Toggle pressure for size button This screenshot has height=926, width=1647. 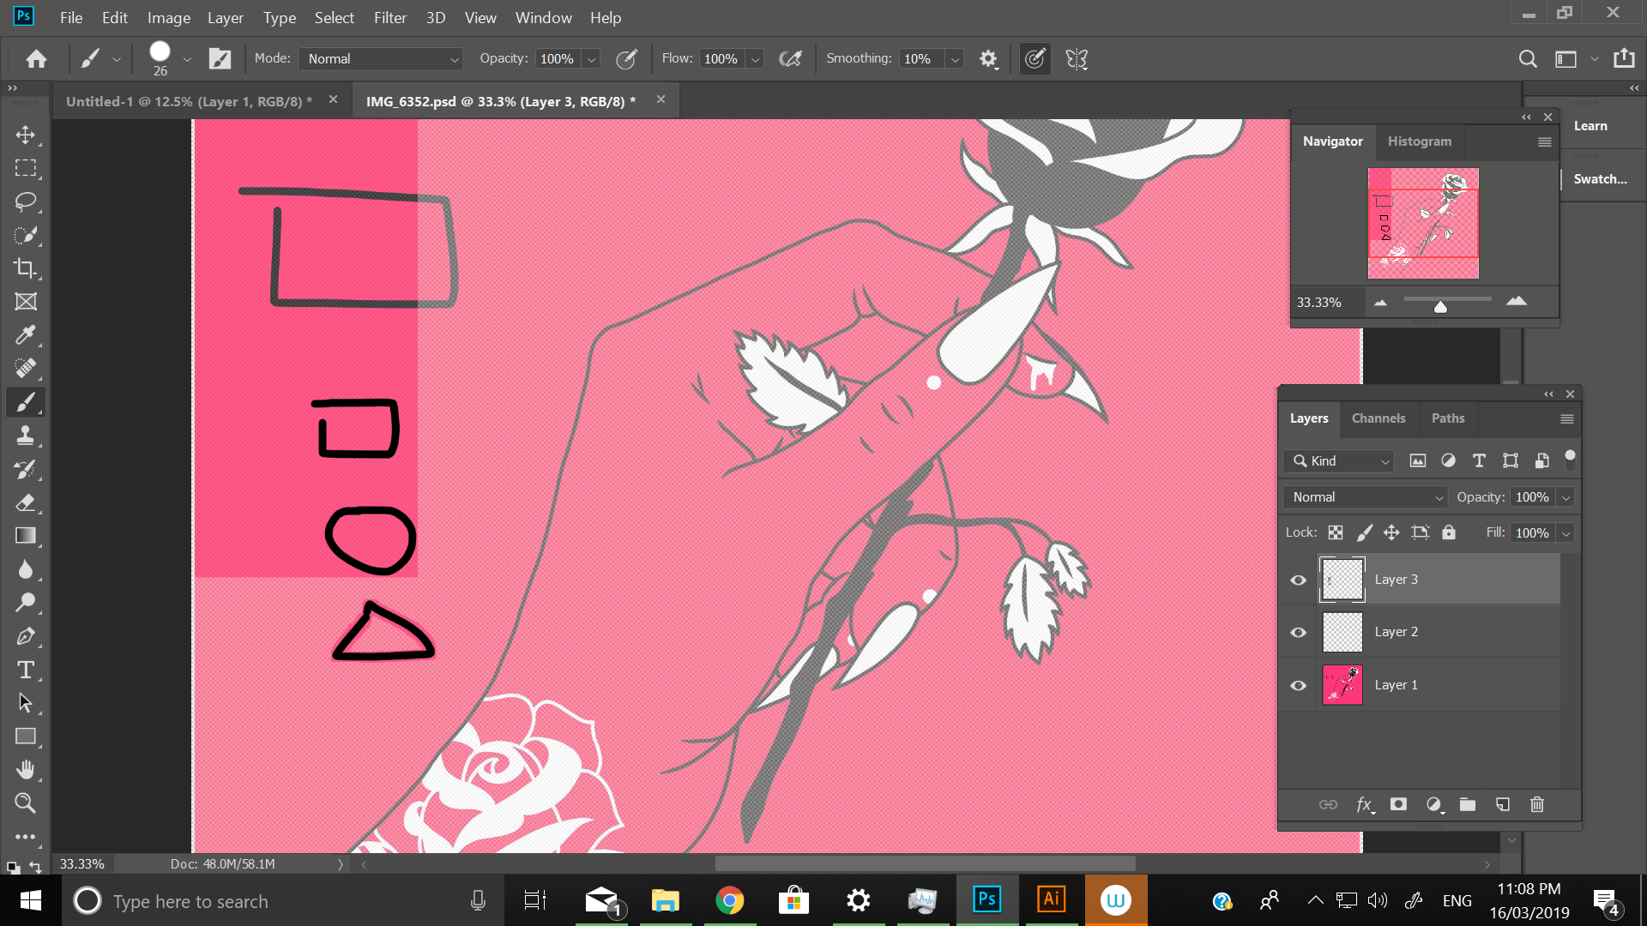(1035, 58)
